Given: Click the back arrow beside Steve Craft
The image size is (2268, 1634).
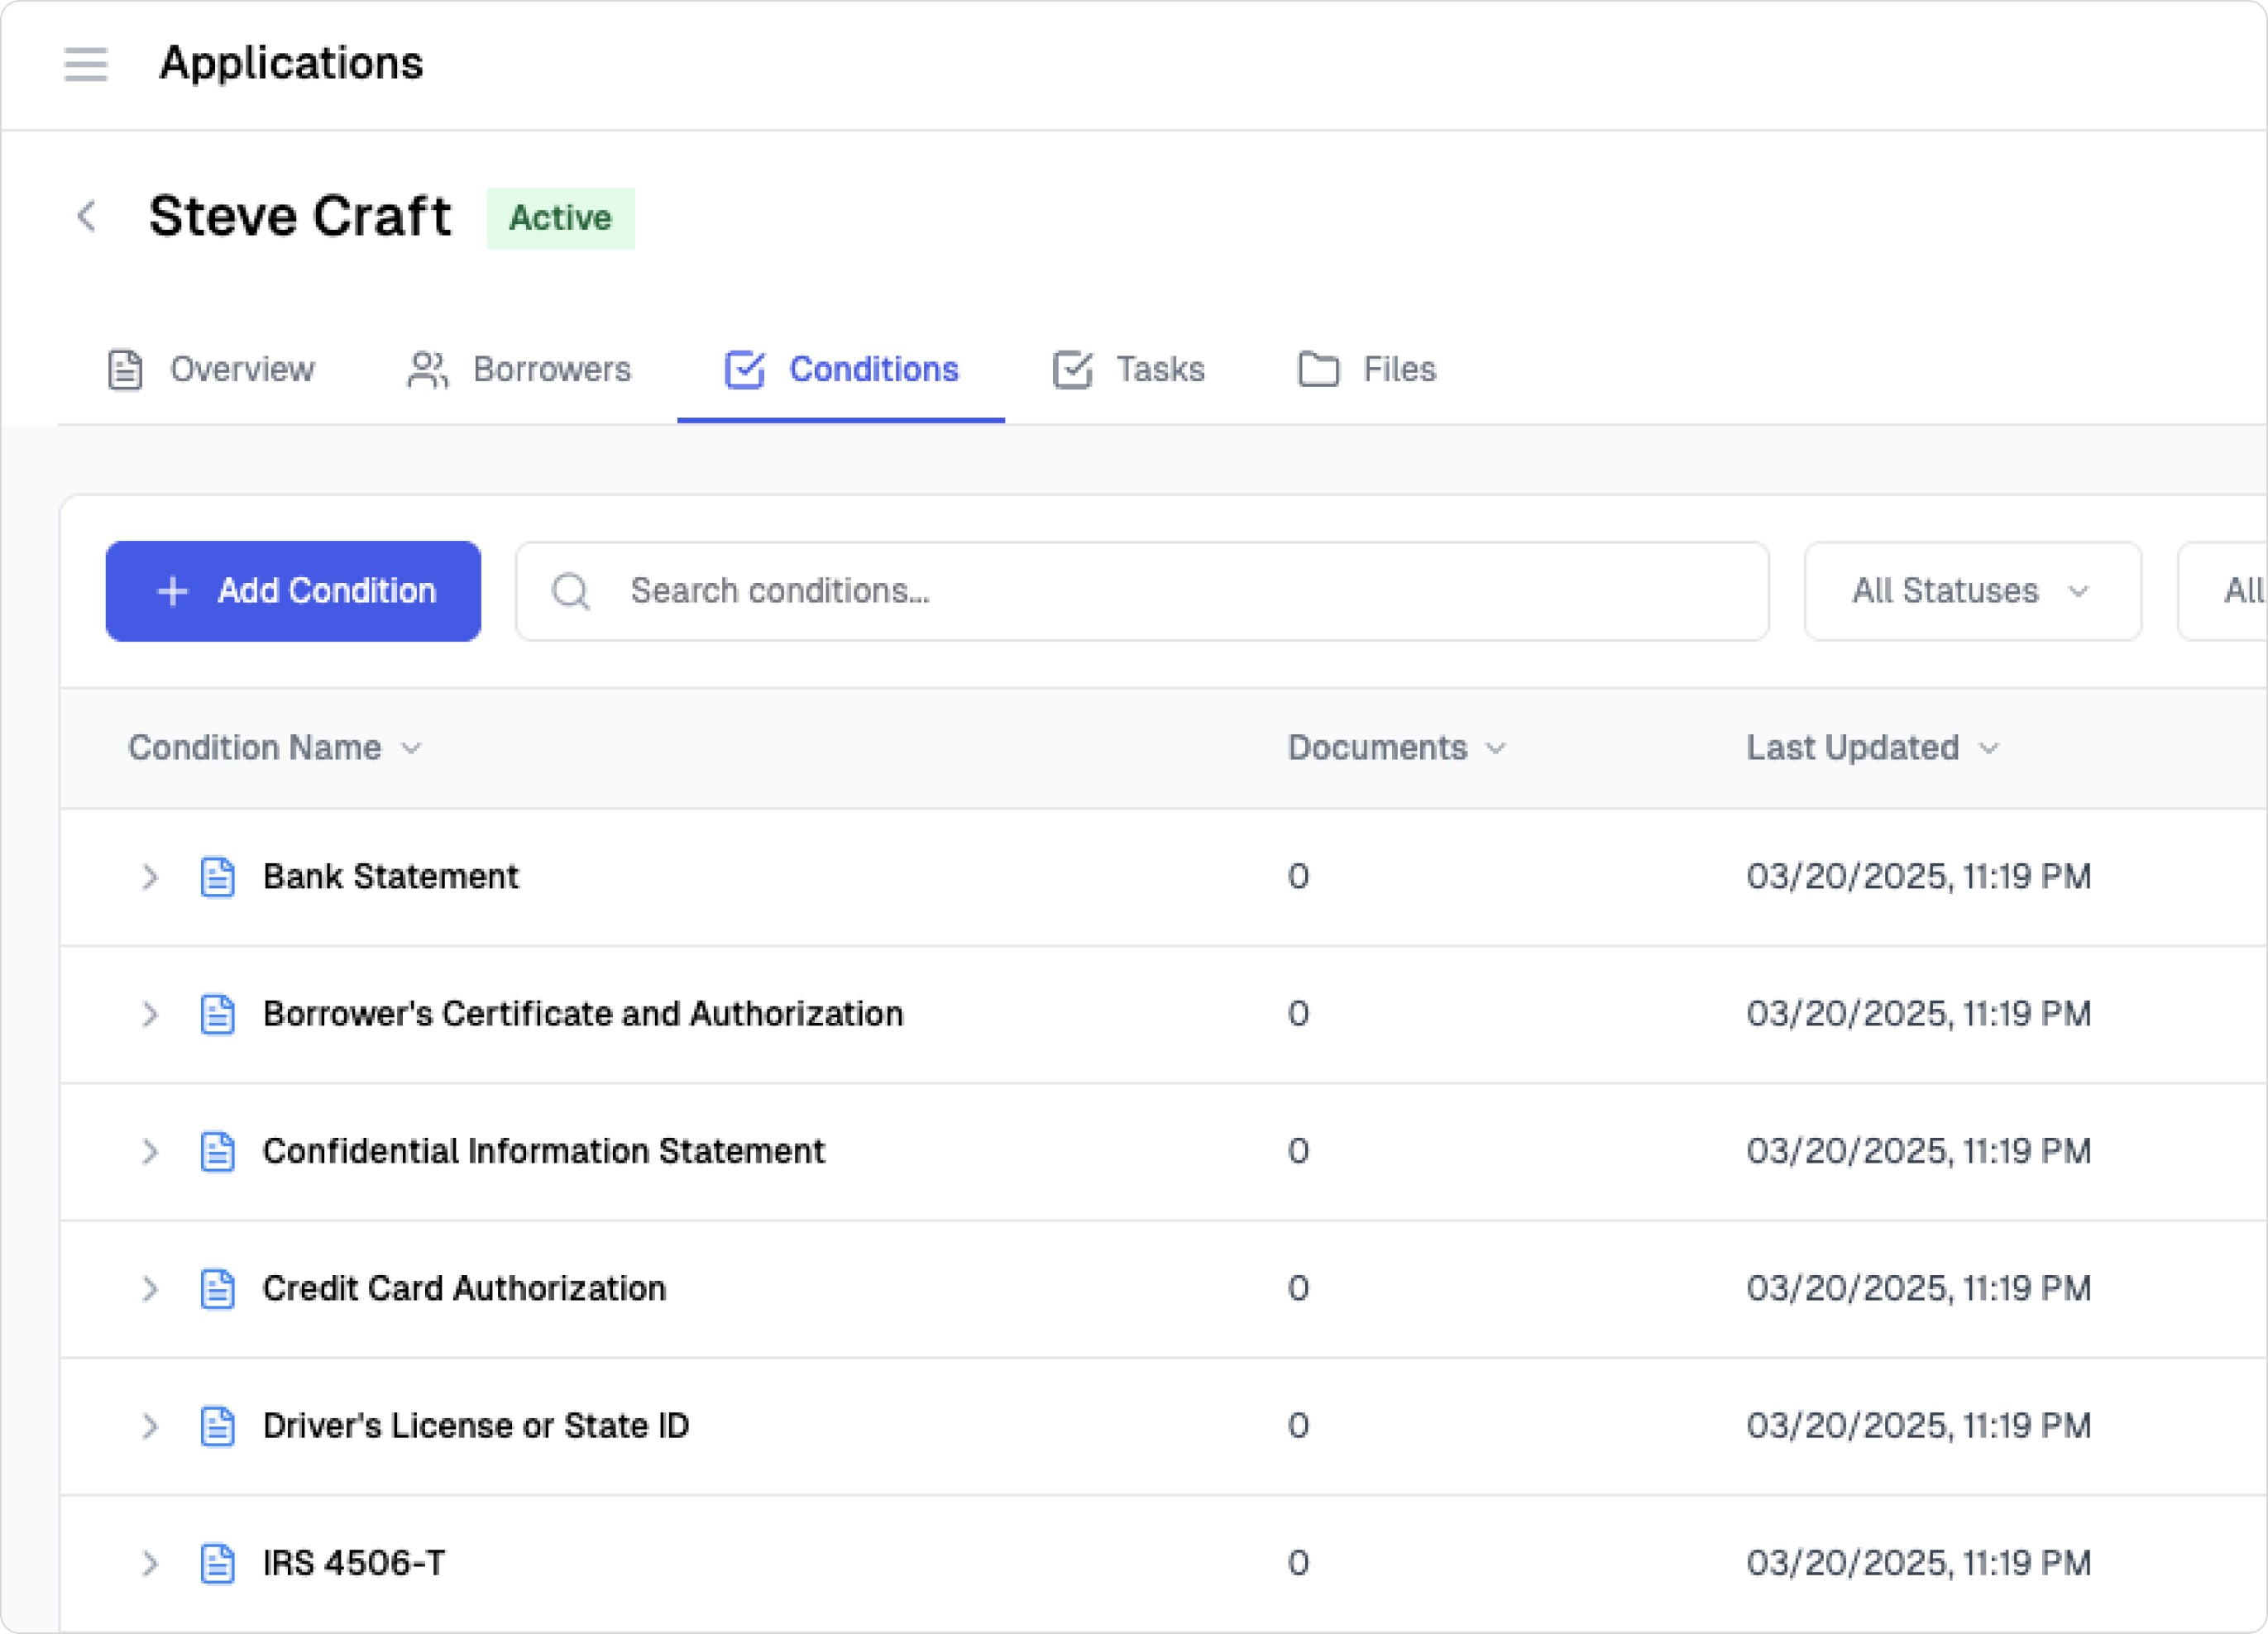Looking at the screenshot, I should (x=87, y=216).
